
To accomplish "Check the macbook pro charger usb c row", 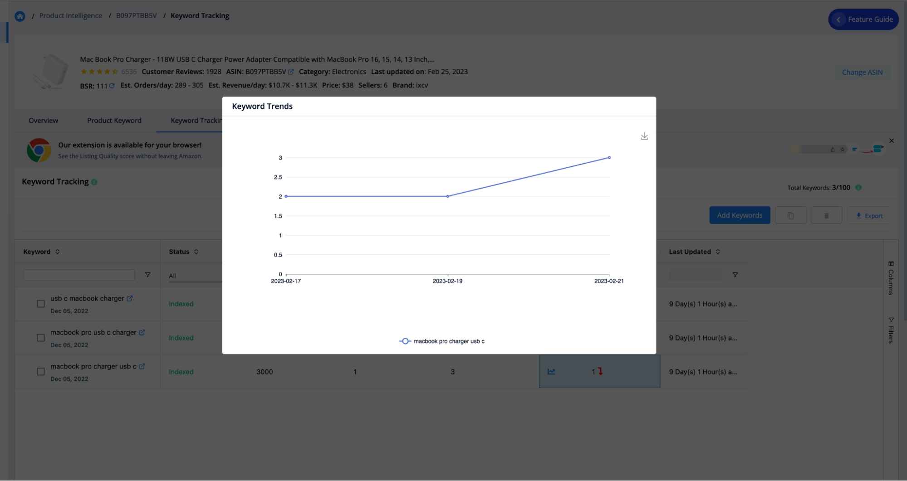I will click(41, 372).
